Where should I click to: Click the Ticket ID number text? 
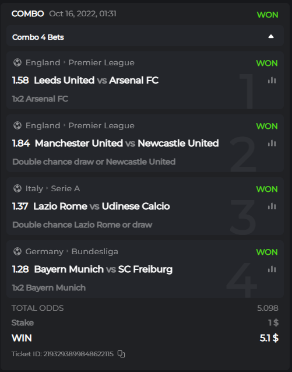[78, 354]
